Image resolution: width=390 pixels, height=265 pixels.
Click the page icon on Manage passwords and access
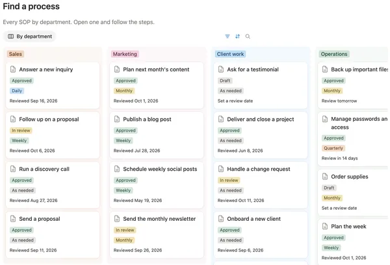click(325, 119)
